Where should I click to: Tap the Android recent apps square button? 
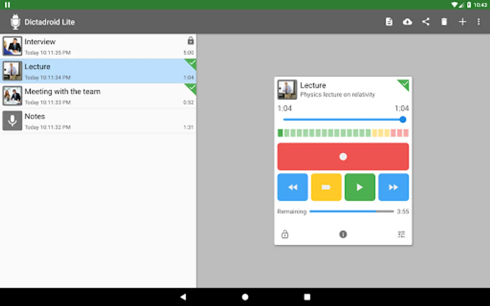pos(307,297)
